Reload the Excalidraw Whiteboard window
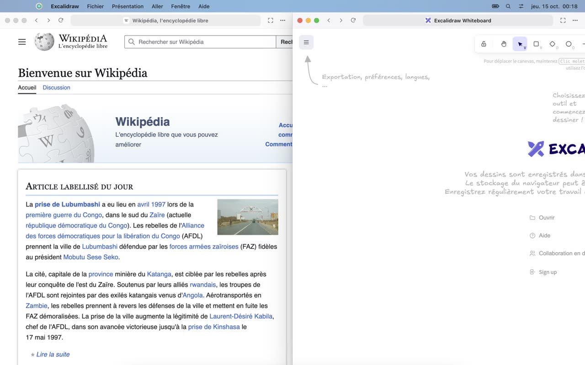The width and height of the screenshot is (585, 365). 353,21
